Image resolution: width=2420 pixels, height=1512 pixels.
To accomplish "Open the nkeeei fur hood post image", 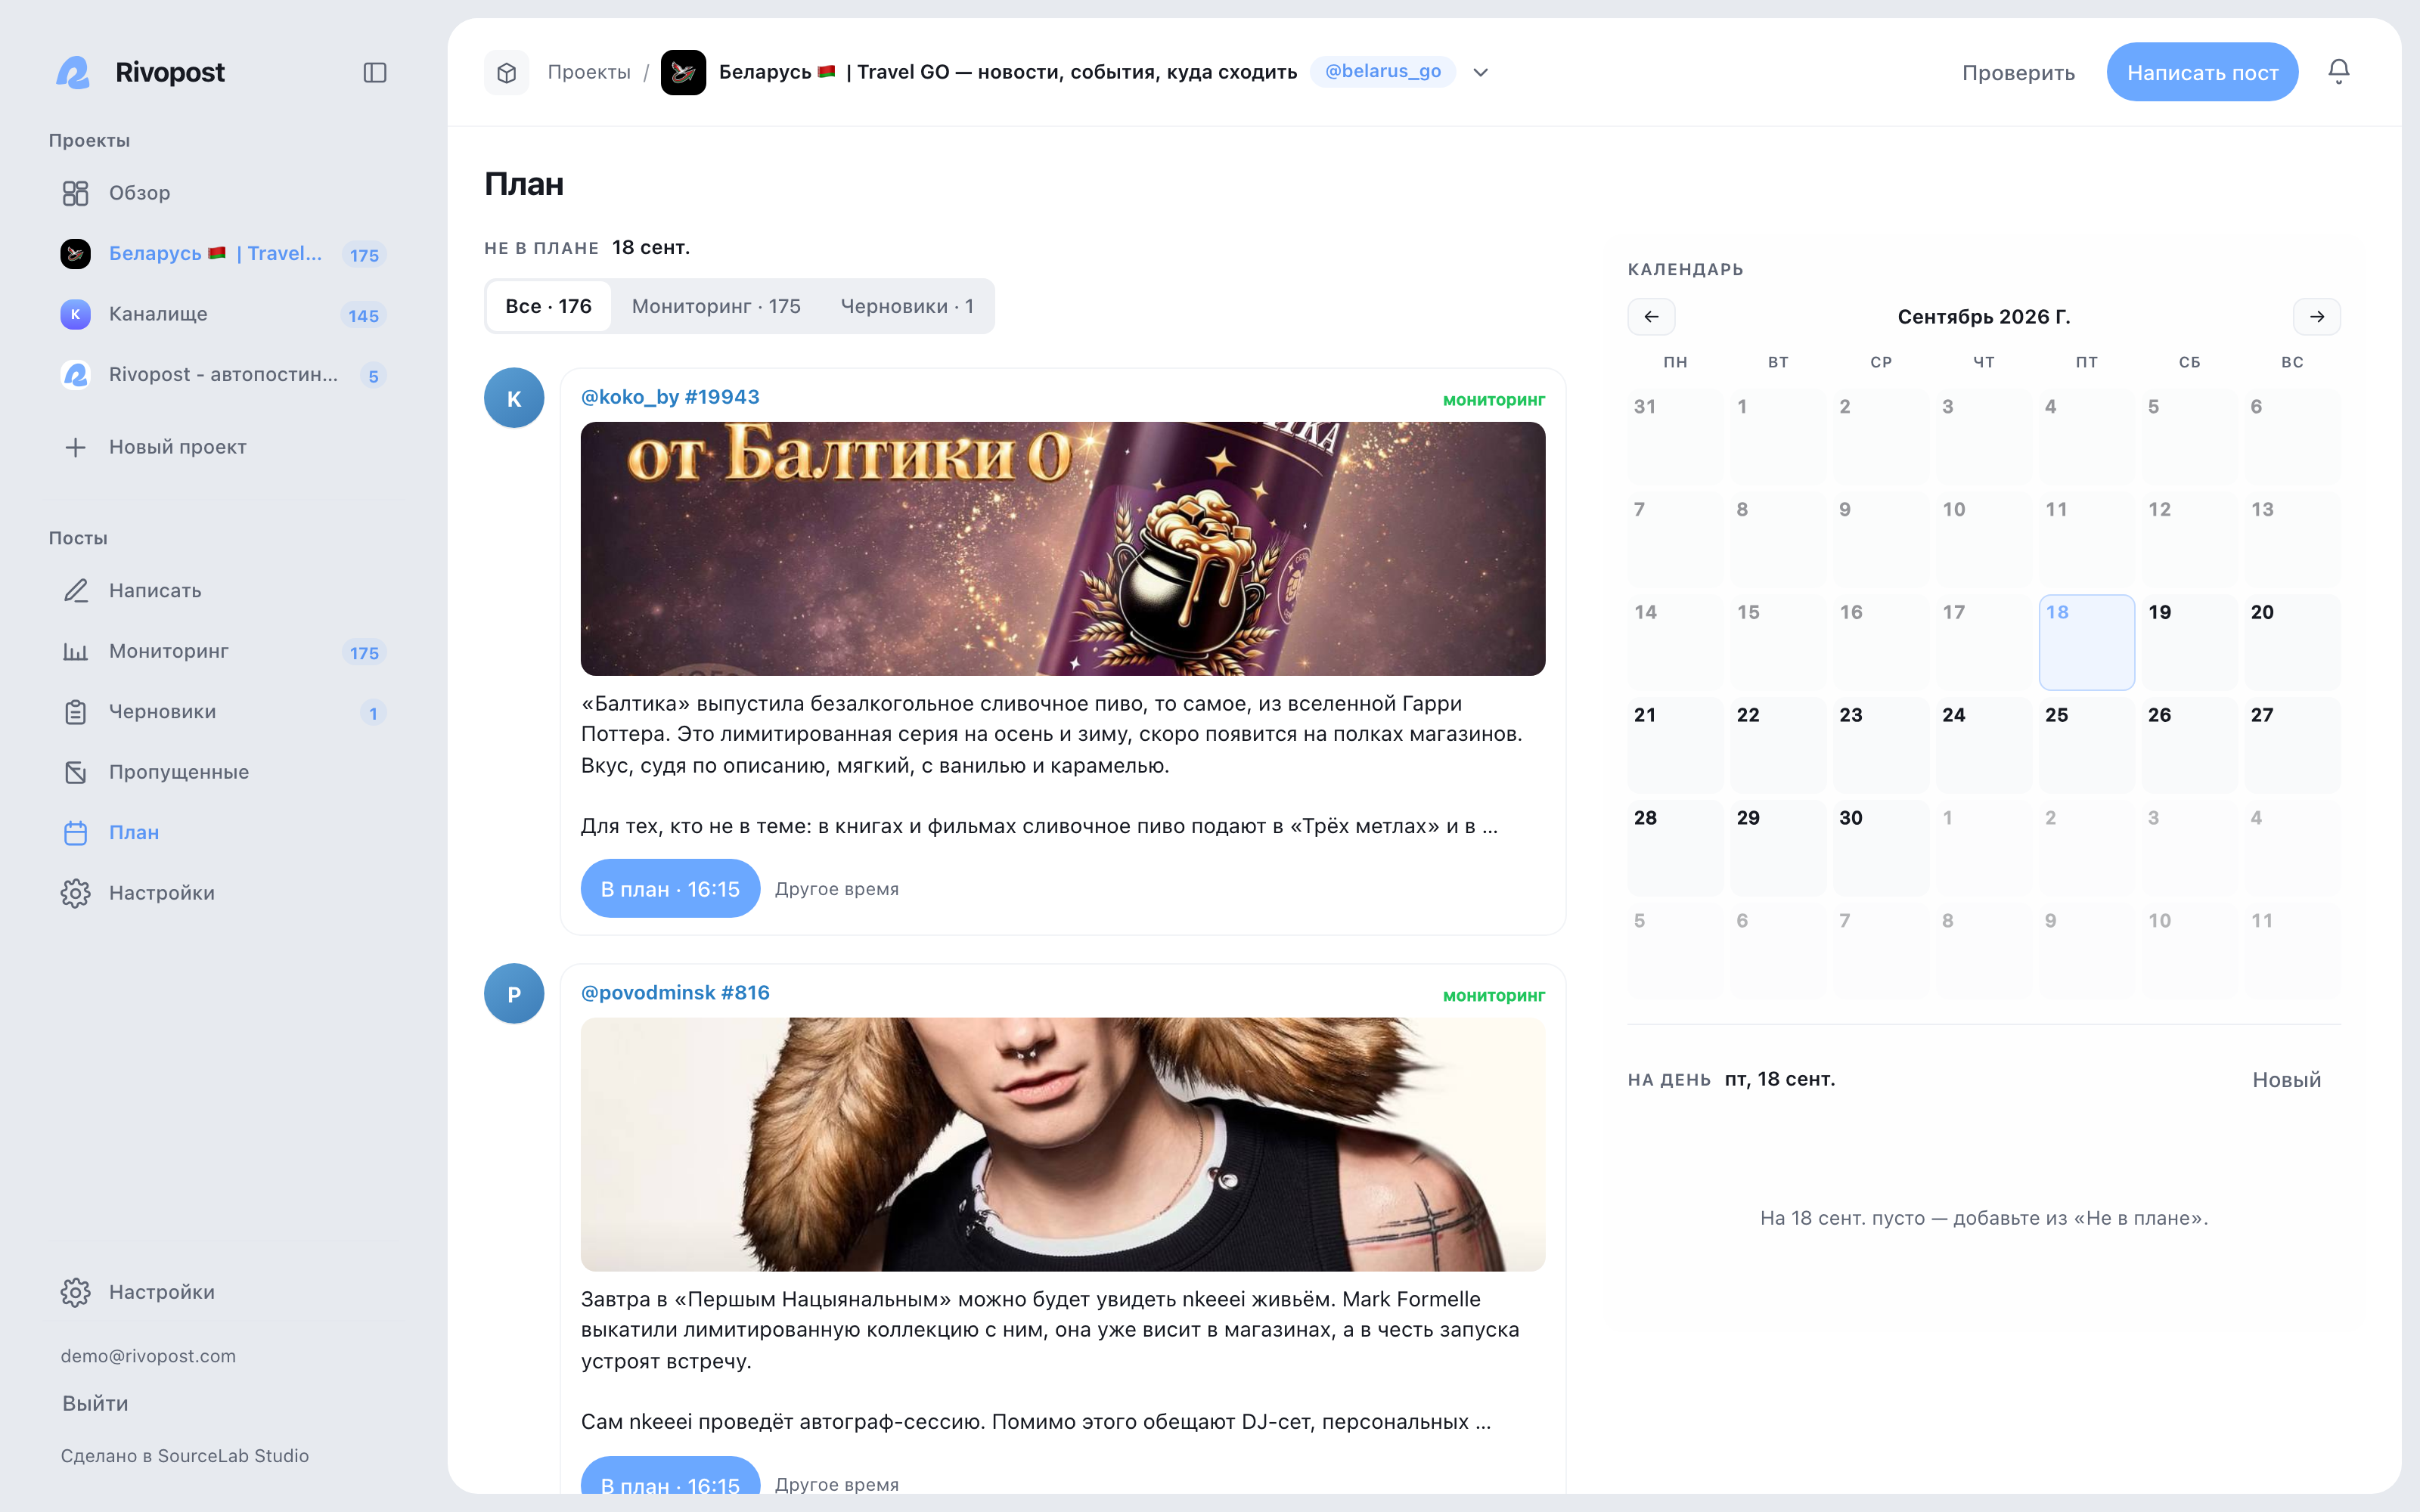I will point(1063,1144).
